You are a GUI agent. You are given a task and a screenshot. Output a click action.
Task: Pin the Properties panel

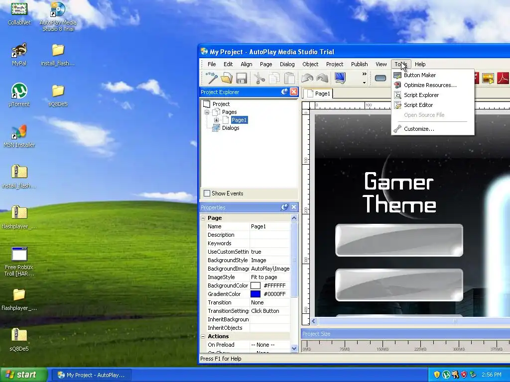point(284,207)
